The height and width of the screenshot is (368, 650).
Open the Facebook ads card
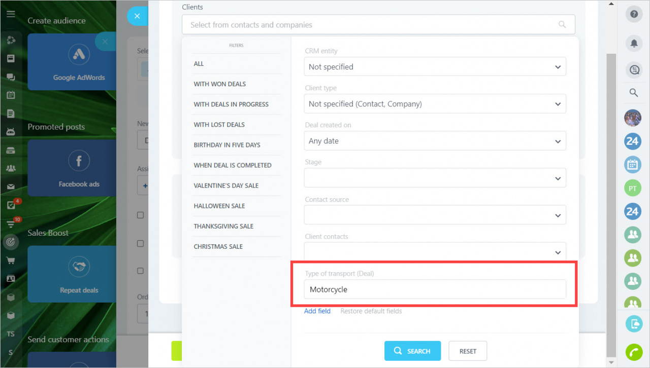pyautogui.click(x=72, y=168)
